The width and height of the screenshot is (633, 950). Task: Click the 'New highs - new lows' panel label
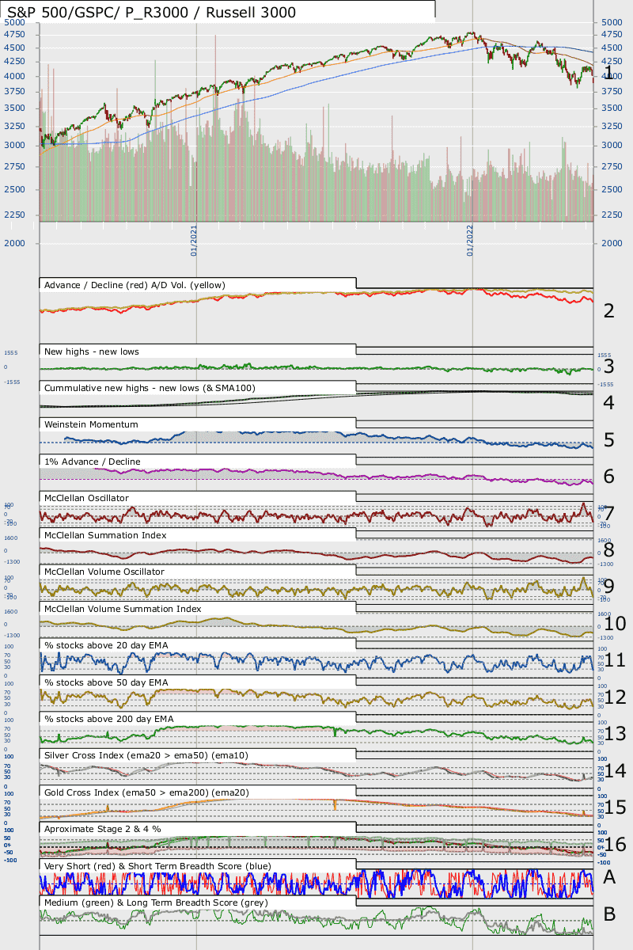pyautogui.click(x=93, y=351)
